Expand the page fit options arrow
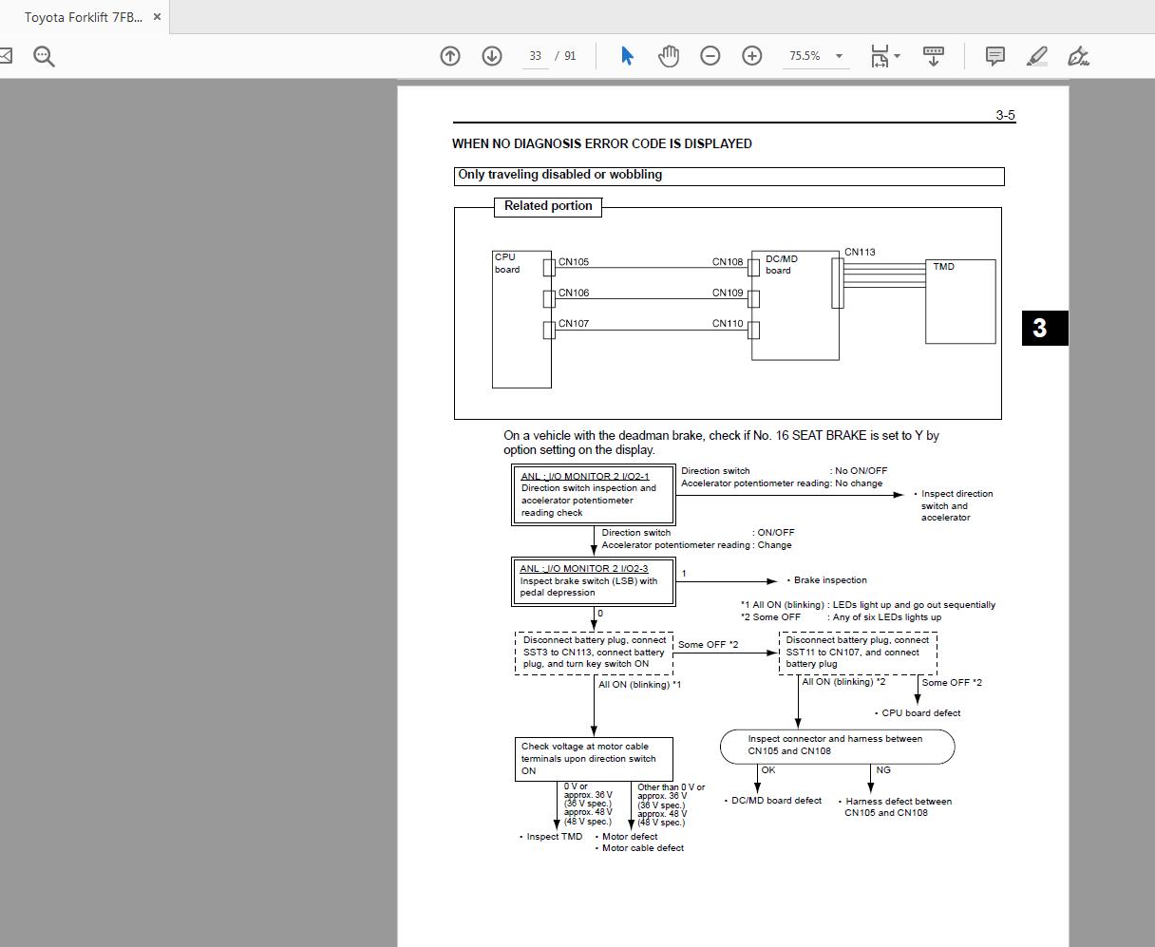The width and height of the screenshot is (1155, 947). click(x=897, y=56)
